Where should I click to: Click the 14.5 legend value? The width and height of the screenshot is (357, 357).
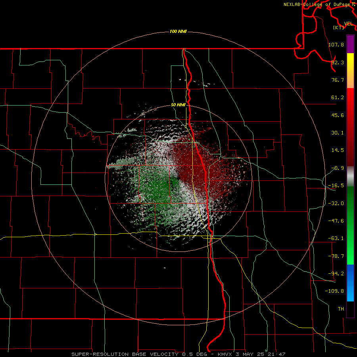(338, 150)
